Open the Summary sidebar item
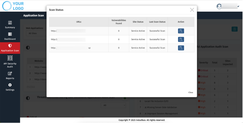 10,25
